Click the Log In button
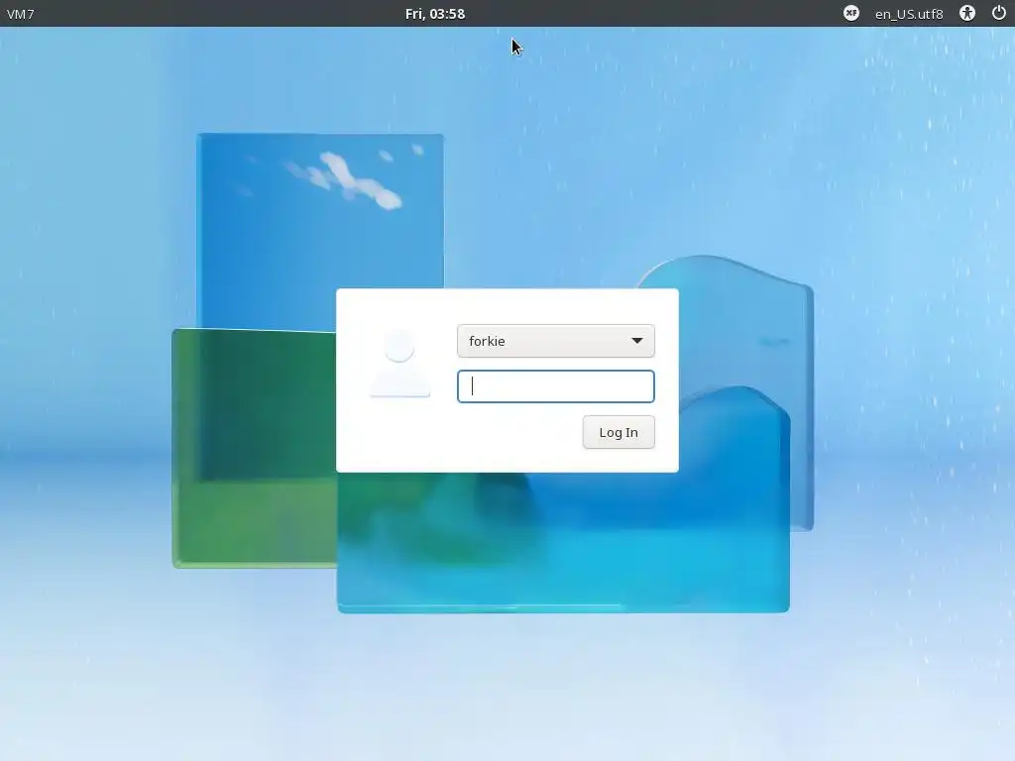 (x=619, y=432)
